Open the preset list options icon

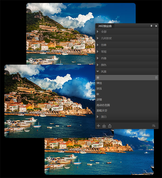(154, 126)
